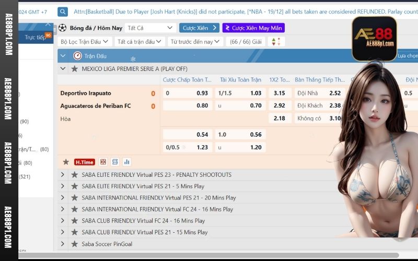This screenshot has width=418, height=261.
Task: Click the Deportivo Irapuato team name
Action: [86, 93]
